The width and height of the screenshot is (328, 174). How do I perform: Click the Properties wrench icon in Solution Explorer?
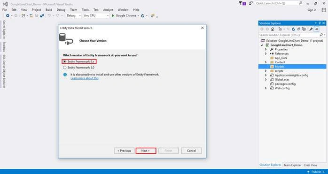(x=311, y=29)
